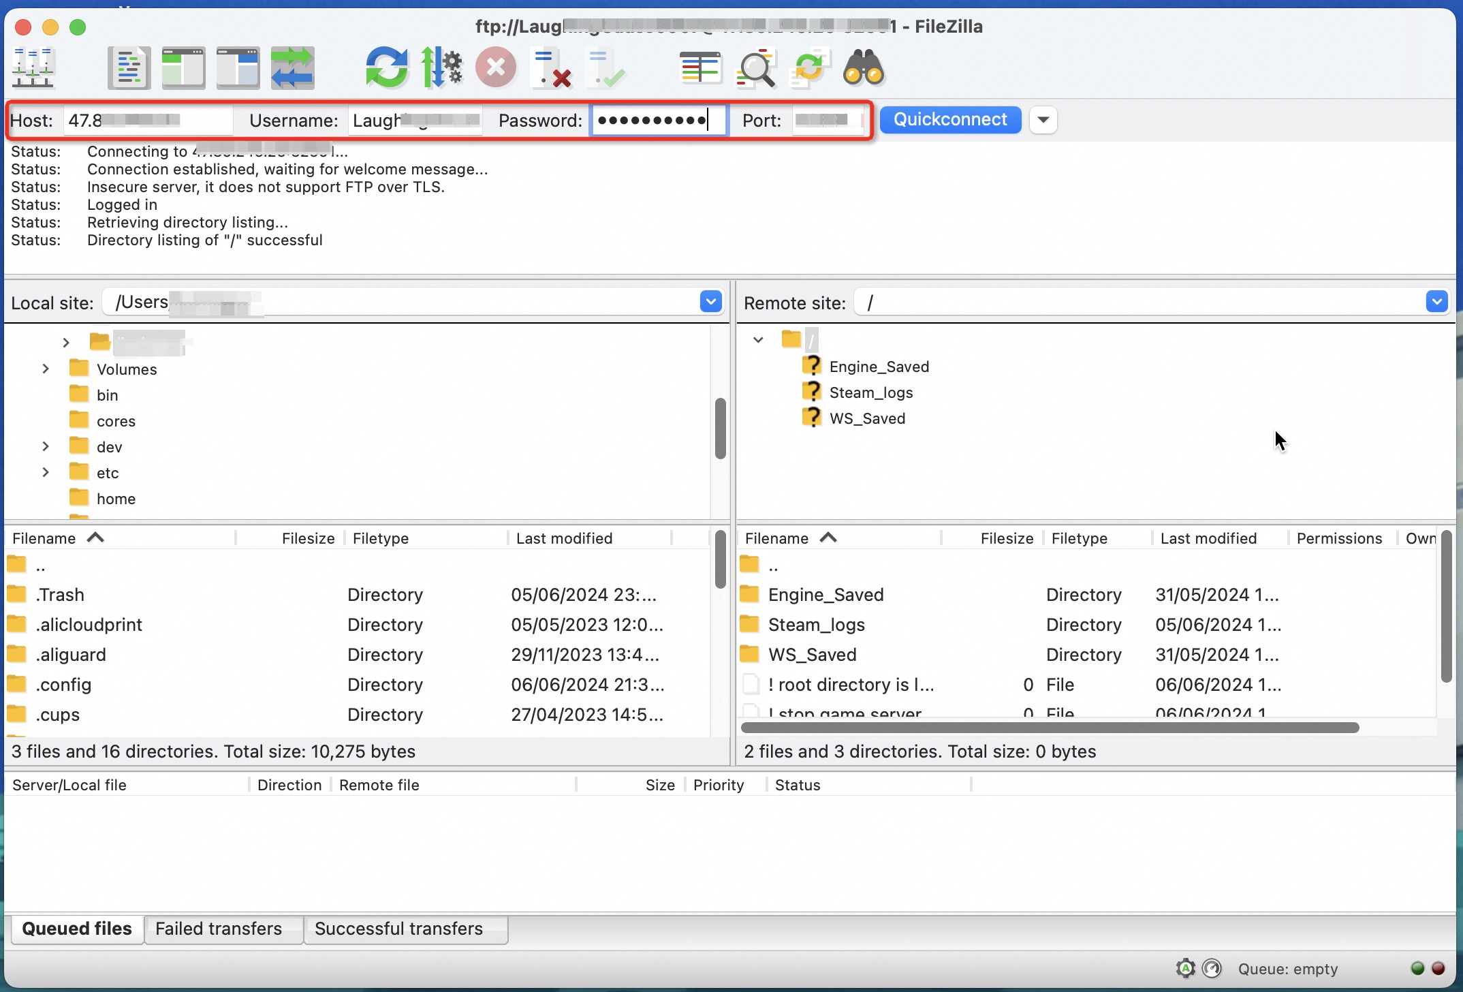This screenshot has height=992, width=1463.
Task: Toggle the message log display icon
Action: 129,67
